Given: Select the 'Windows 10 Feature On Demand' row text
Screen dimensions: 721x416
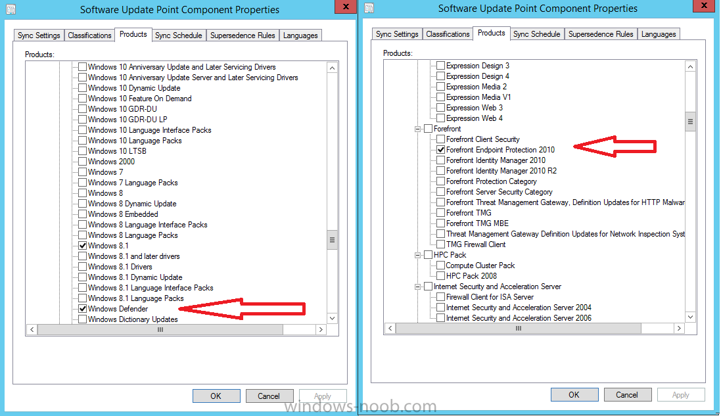Looking at the screenshot, I should 140,99.
